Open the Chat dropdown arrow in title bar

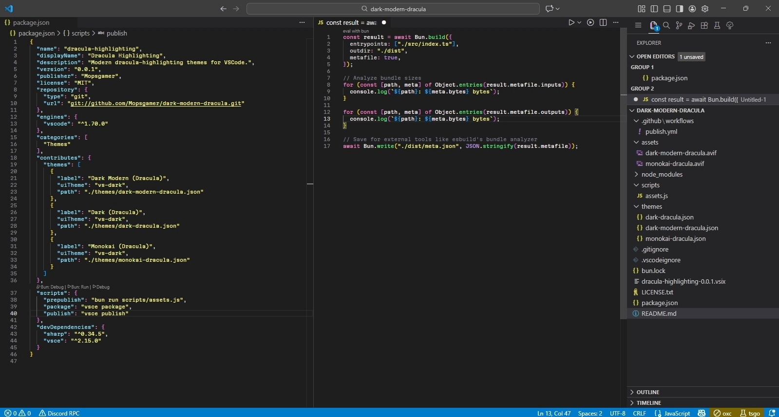[x=557, y=9]
